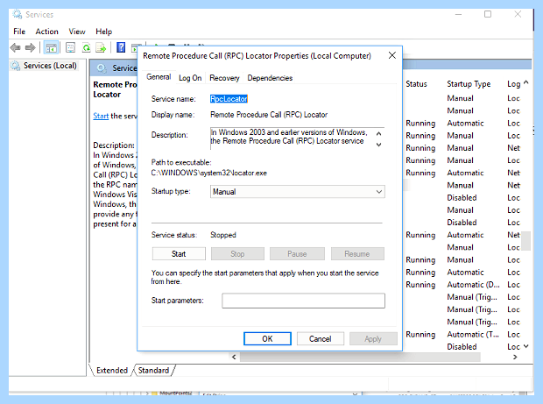Close the RPC Locator Properties dialog
The width and height of the screenshot is (543, 404).
(392, 55)
